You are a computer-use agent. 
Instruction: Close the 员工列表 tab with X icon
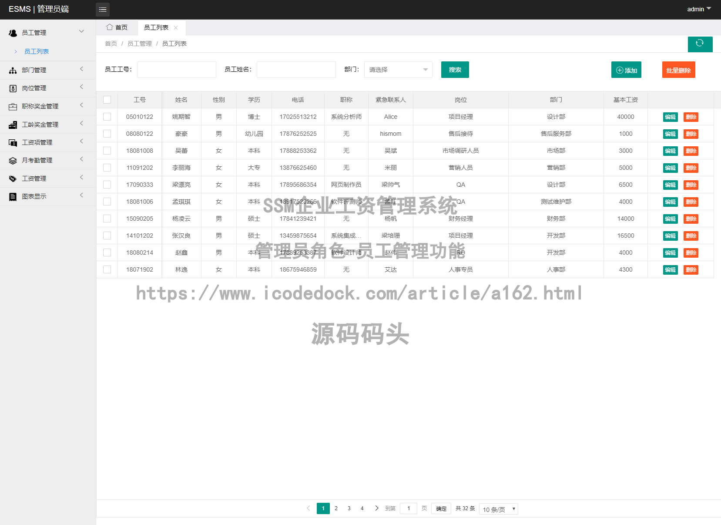tap(176, 27)
